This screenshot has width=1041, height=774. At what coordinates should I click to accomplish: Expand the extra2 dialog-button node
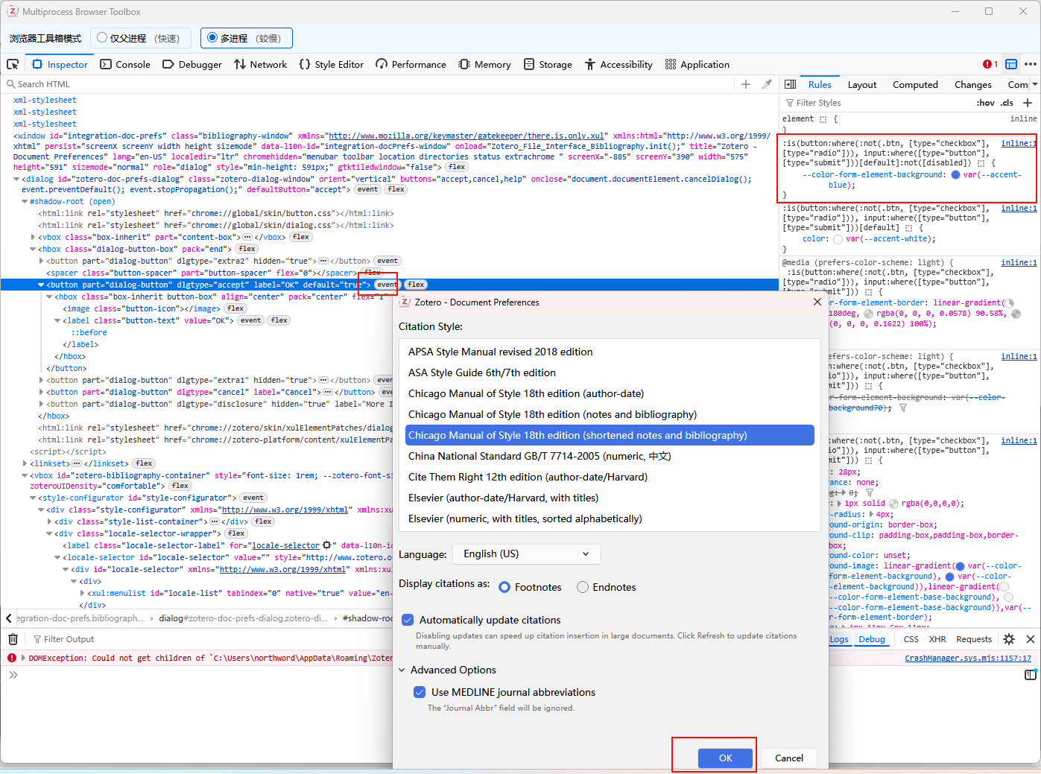41,261
